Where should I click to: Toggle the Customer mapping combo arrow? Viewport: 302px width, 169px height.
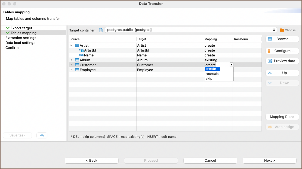coord(231,65)
